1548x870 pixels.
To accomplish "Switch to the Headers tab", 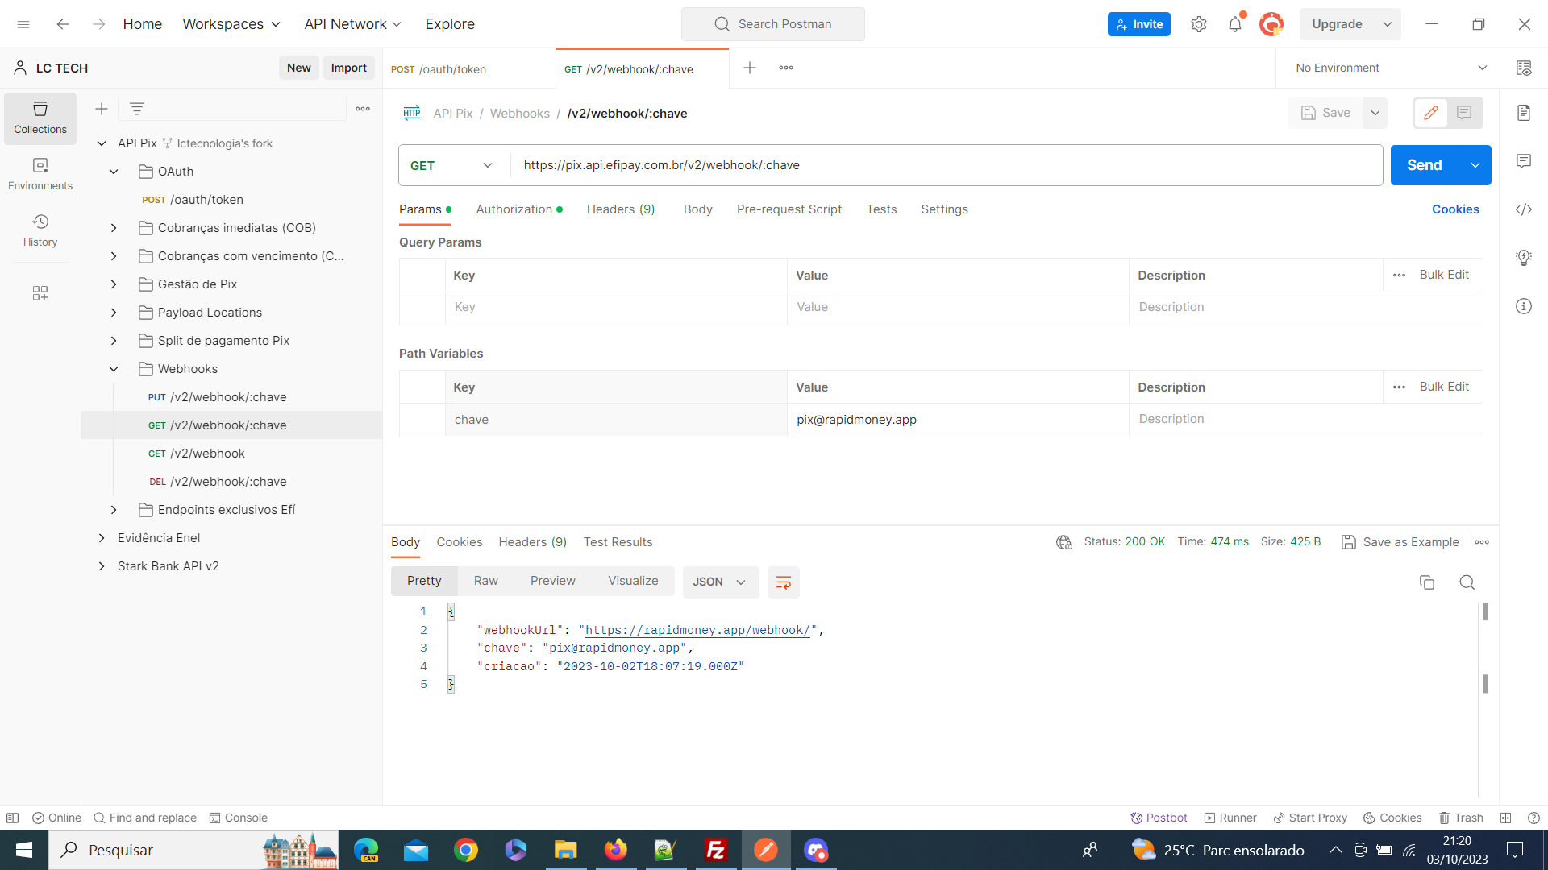I will 620,208.
